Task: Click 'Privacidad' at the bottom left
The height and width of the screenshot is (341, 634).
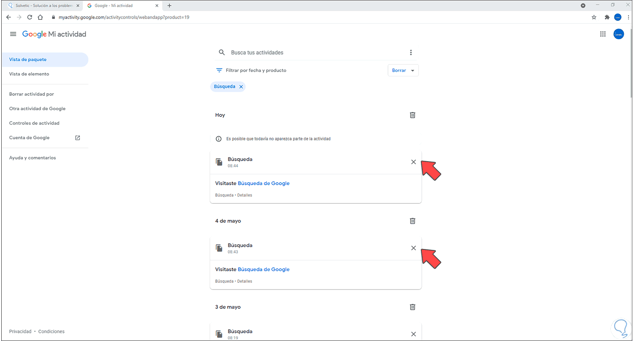Action: [20, 331]
